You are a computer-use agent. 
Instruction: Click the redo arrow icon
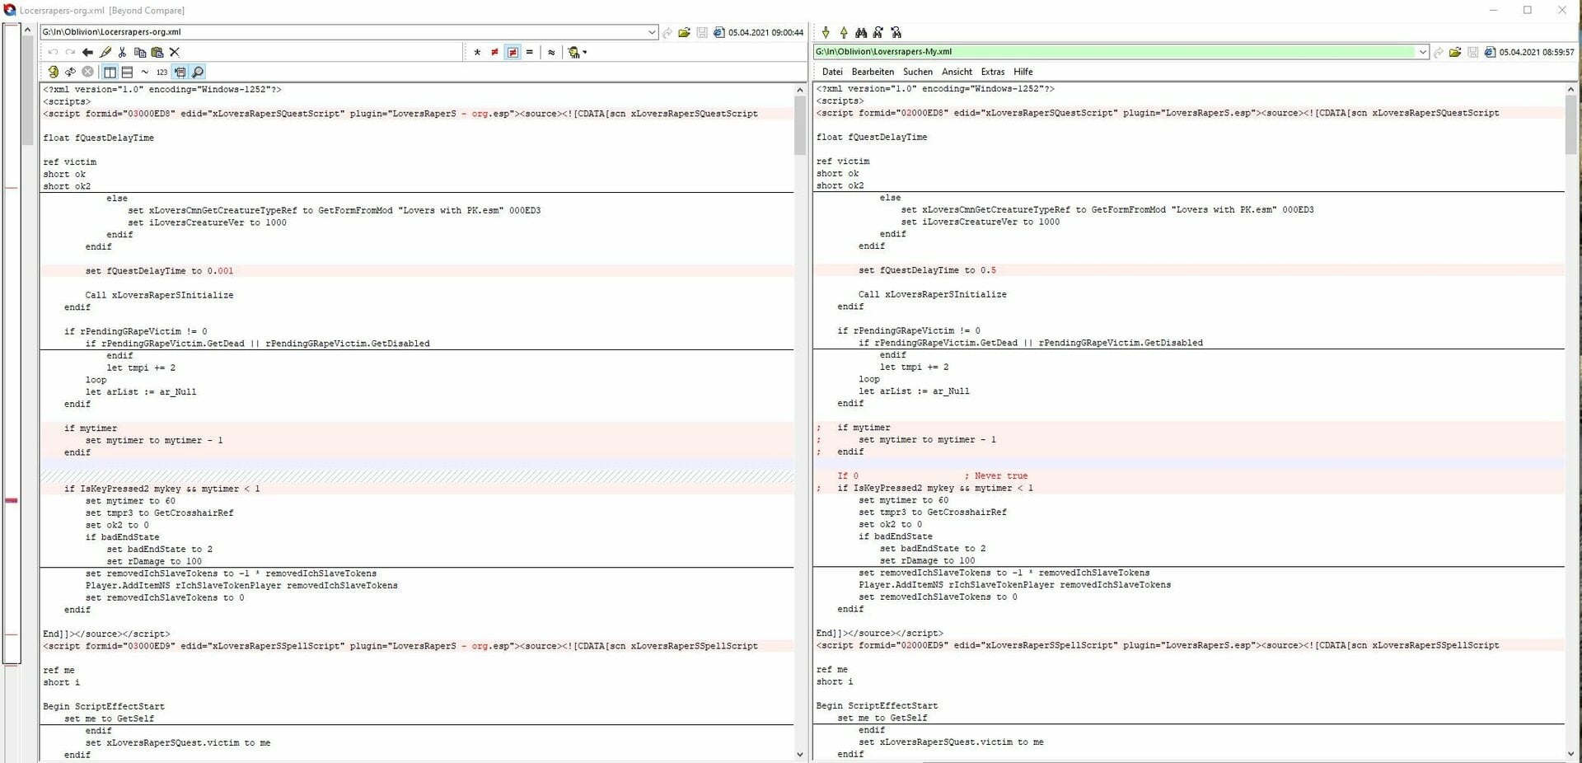70,52
